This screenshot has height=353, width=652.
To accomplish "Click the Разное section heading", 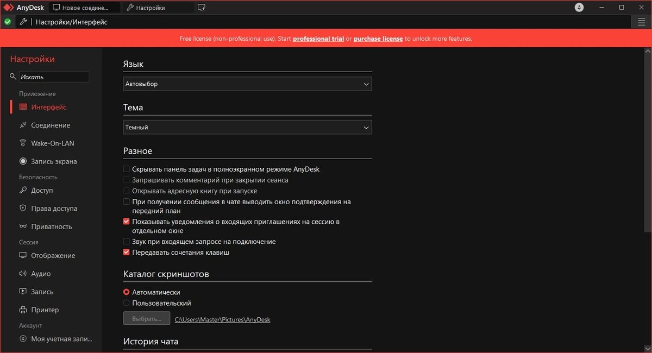I will (138, 151).
